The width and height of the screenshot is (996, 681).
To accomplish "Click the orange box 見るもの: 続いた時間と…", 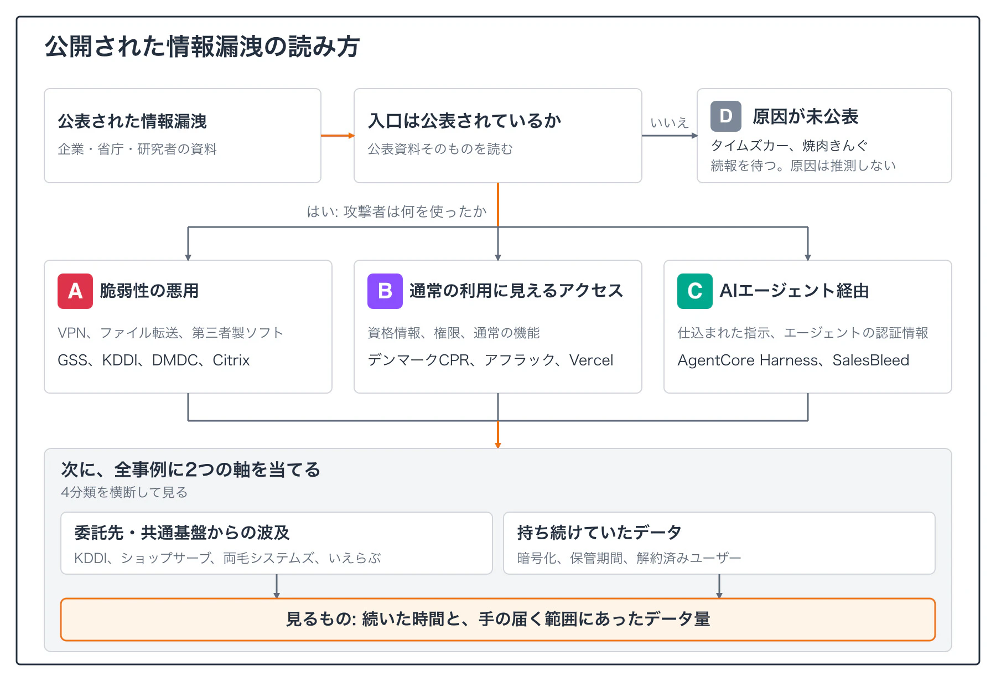I will [498, 620].
